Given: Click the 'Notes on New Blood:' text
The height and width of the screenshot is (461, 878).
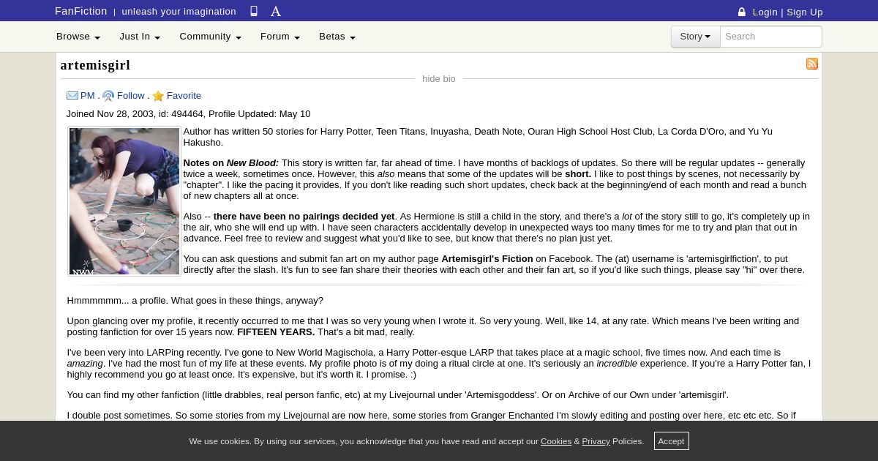Looking at the screenshot, I should click(231, 163).
